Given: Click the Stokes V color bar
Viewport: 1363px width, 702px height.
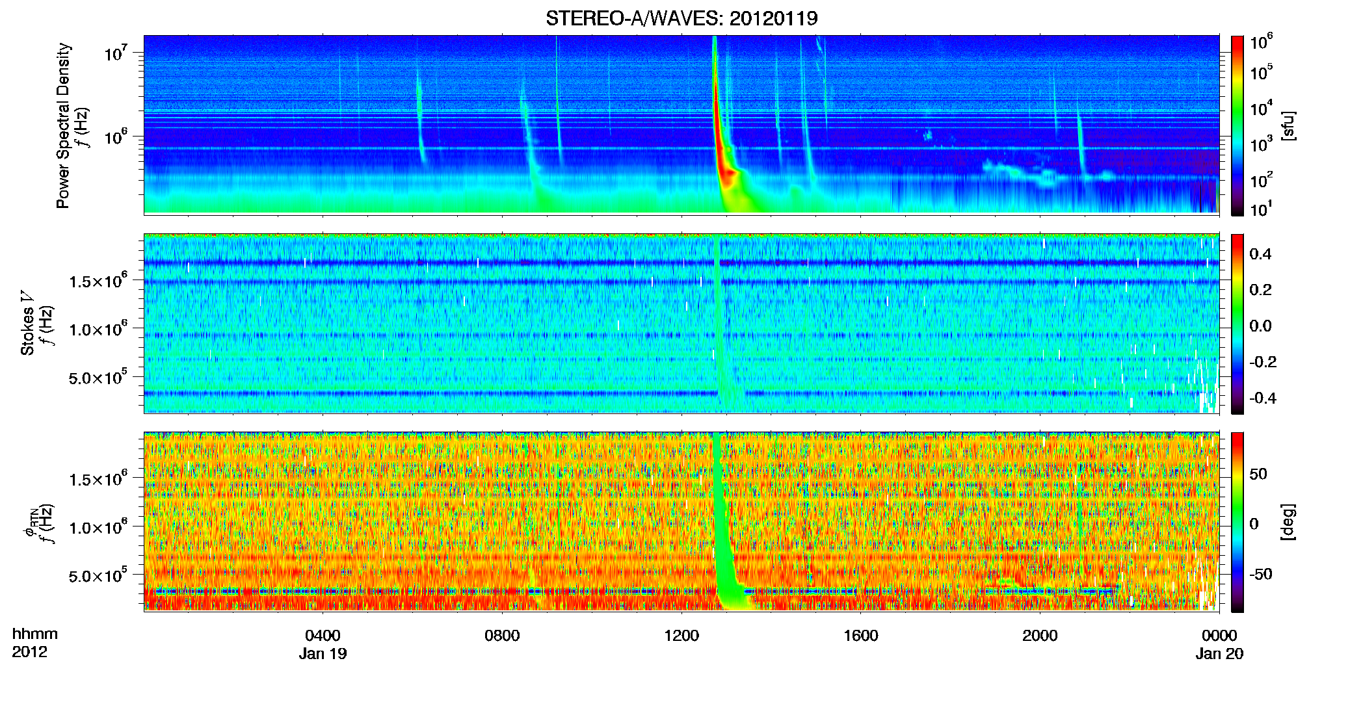Looking at the screenshot, I should coord(1237,324).
